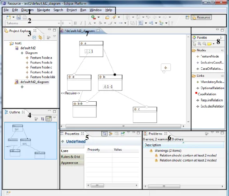Open the font size combo box
Viewport: 229px width, 196px height.
pyautogui.click(x=66, y=23)
